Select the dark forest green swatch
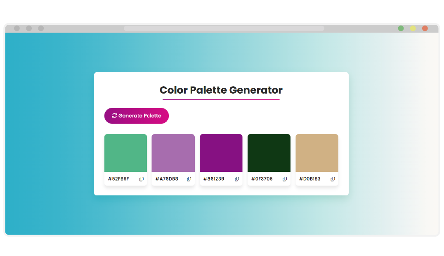 point(269,153)
